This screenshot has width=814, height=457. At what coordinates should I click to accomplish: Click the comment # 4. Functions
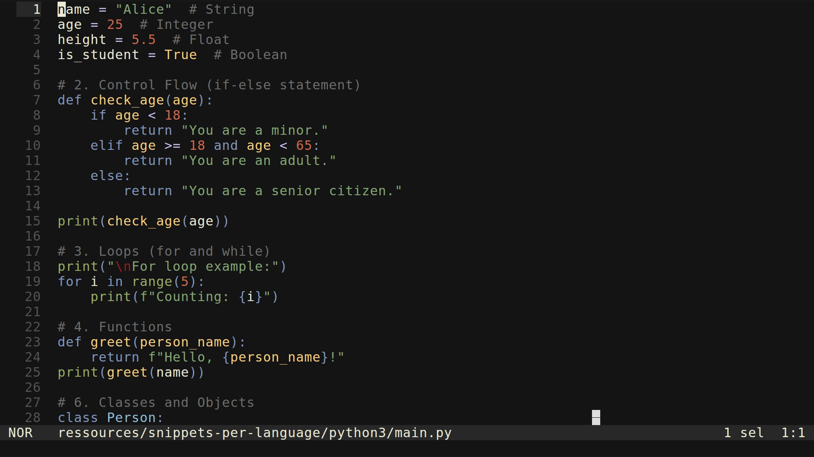[114, 327]
